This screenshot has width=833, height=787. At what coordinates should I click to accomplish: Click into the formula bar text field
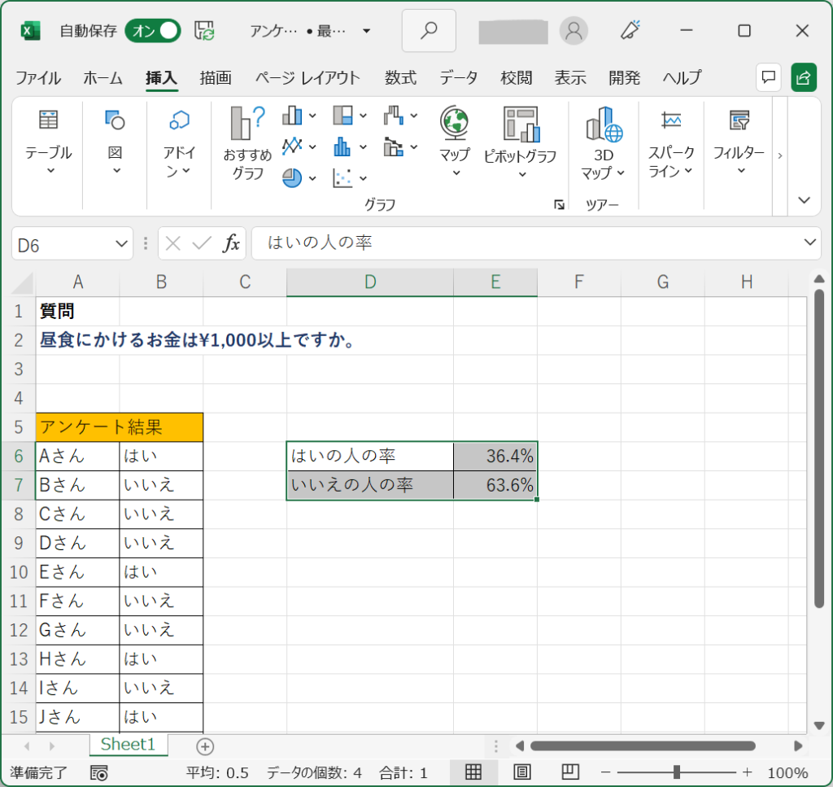[x=526, y=243]
